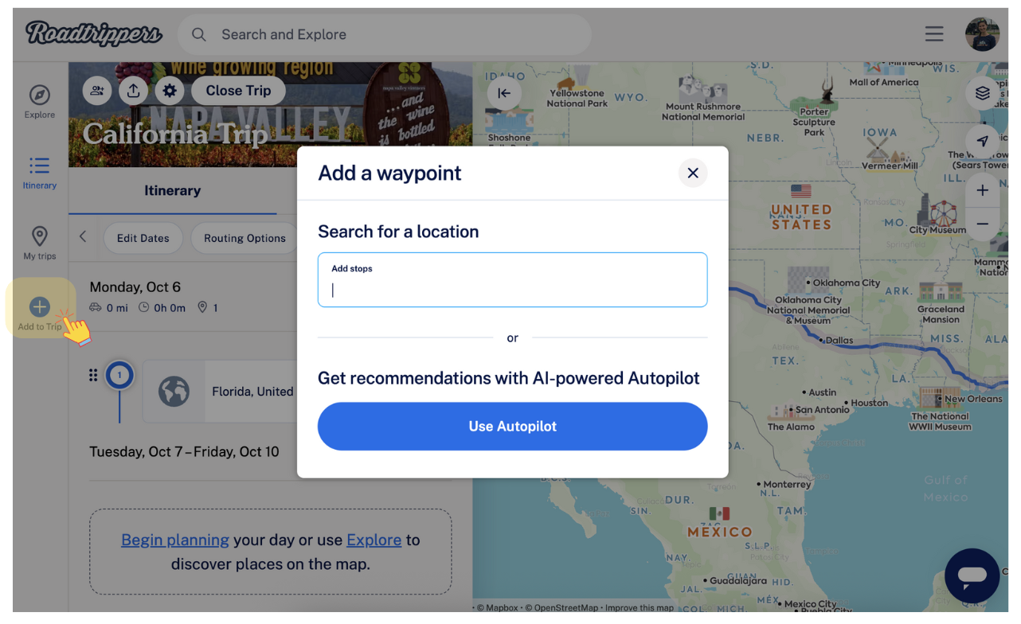Click the Use Autopilot button
The width and height of the screenshot is (1021, 624).
click(512, 427)
